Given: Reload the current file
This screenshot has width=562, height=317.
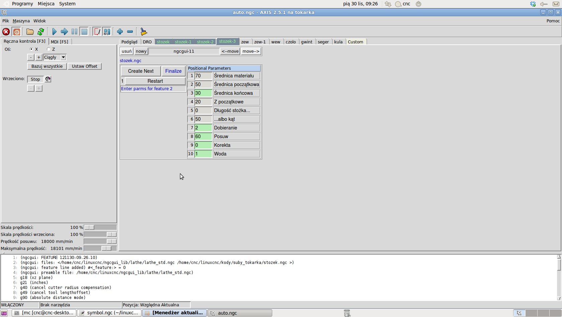Looking at the screenshot, I should (x=41, y=32).
